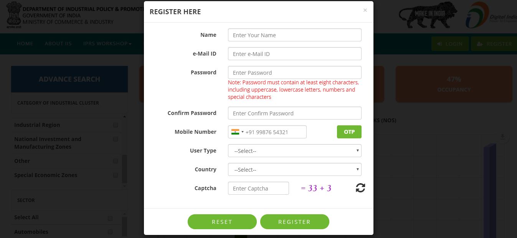Check the Industrial Region checkbox

click(116, 125)
